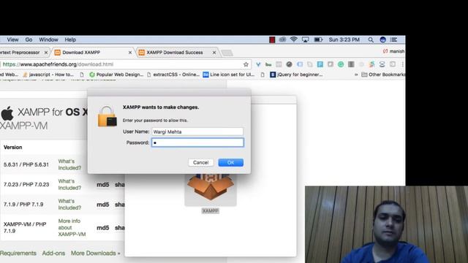
Task: Open 'extractCSS - Online...' bookmark
Action: (x=173, y=75)
